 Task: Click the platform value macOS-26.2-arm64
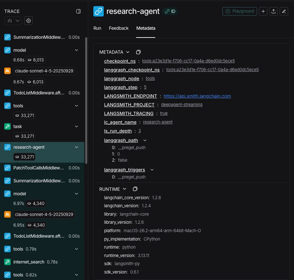click(x=162, y=231)
